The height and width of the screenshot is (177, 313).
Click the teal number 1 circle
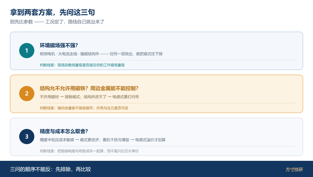[27, 50]
